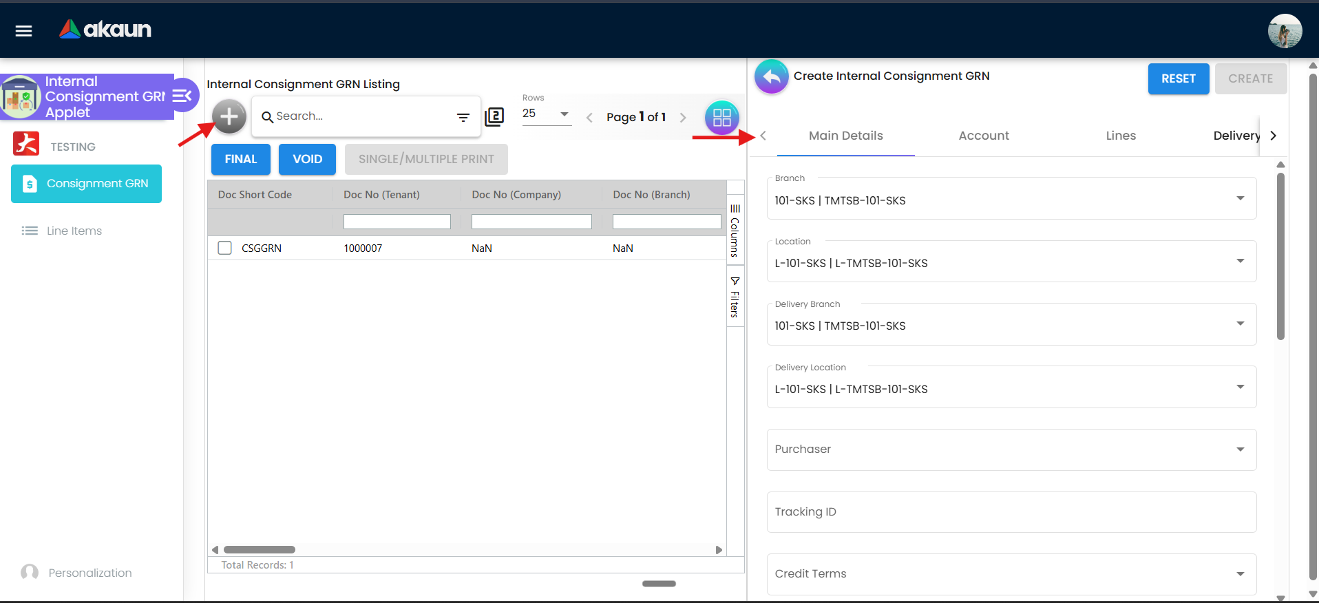Click the listing horizontal scrollbar thumb
The image size is (1319, 603).
pyautogui.click(x=260, y=549)
